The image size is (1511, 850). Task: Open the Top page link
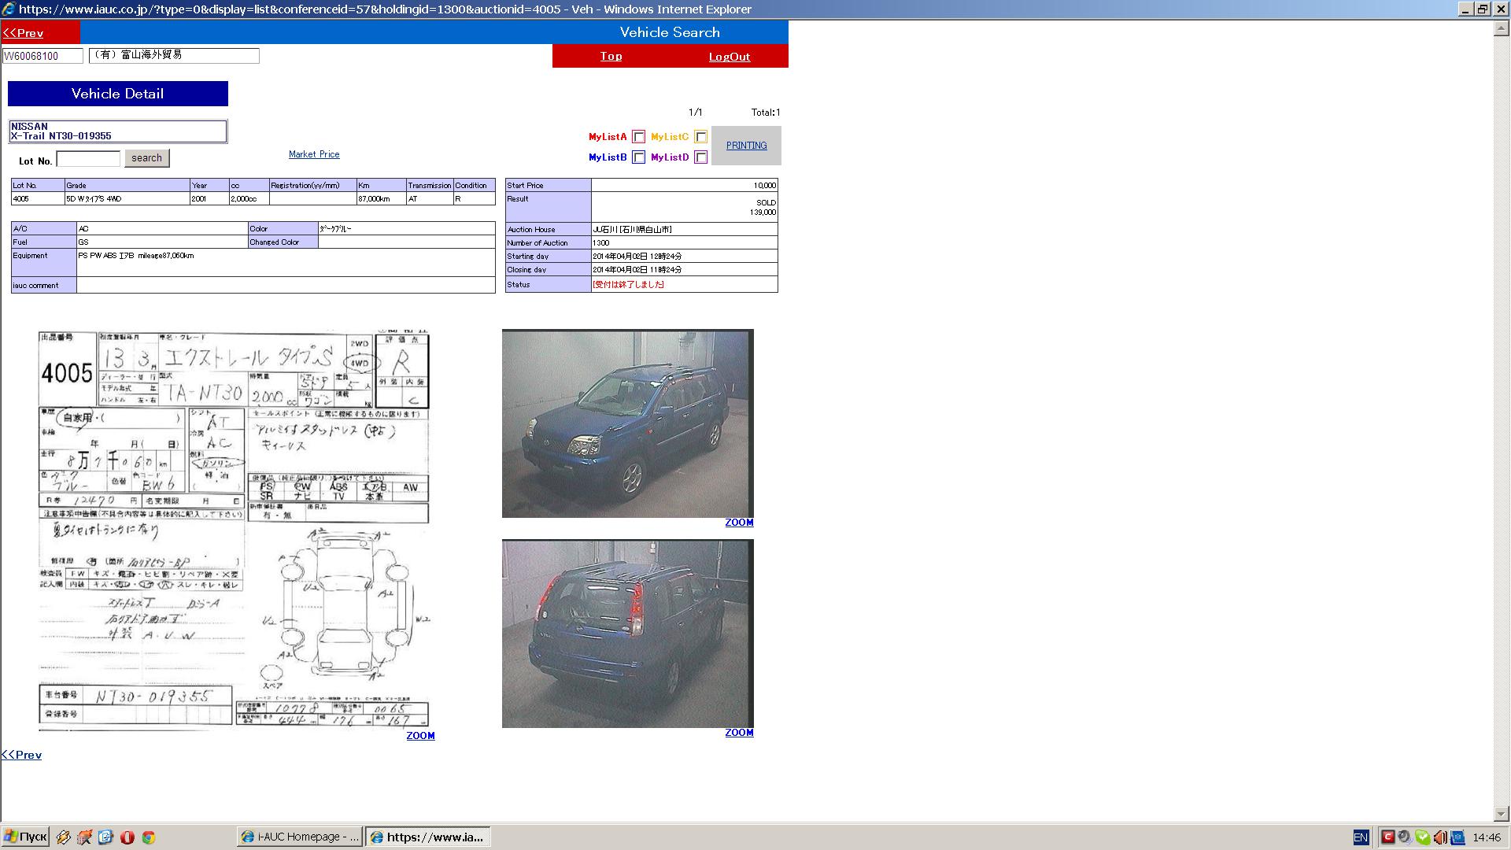(611, 56)
